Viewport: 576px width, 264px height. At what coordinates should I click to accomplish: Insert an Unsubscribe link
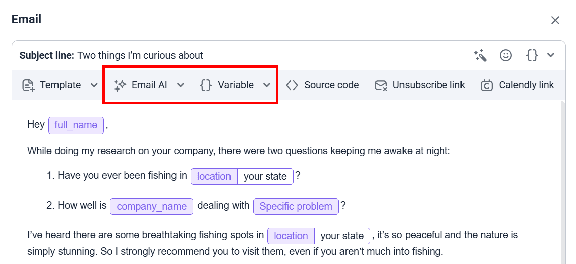(x=429, y=85)
